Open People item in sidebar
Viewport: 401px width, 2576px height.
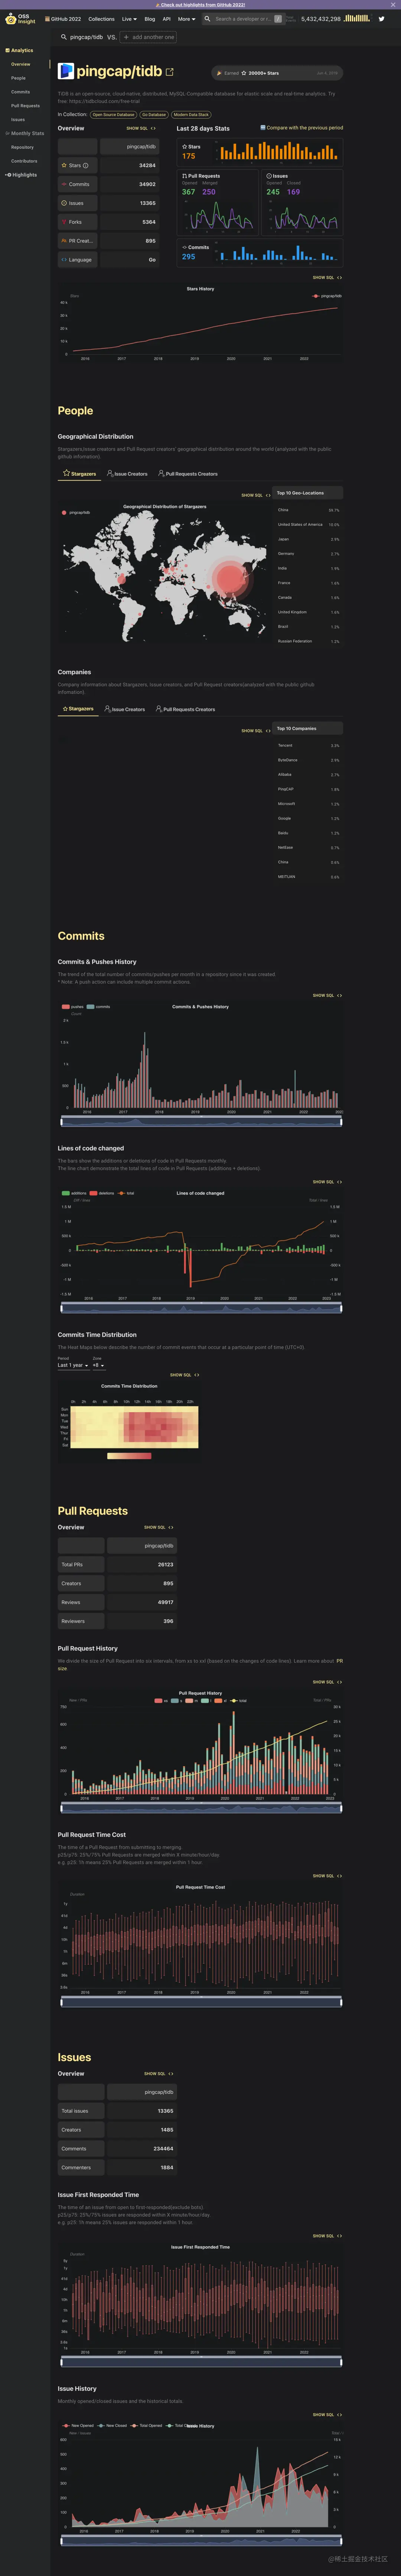[18, 78]
